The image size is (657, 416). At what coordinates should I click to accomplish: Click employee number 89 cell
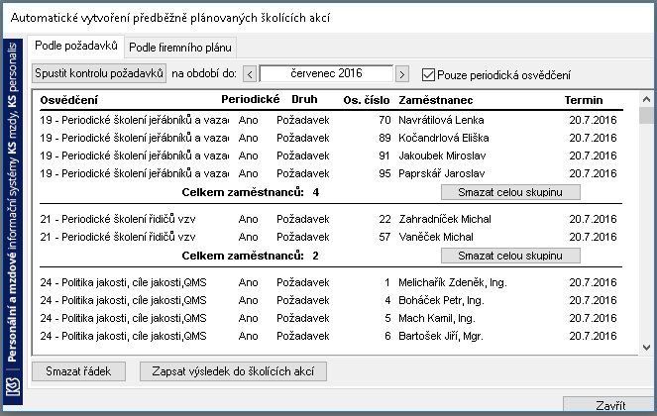[x=384, y=138]
